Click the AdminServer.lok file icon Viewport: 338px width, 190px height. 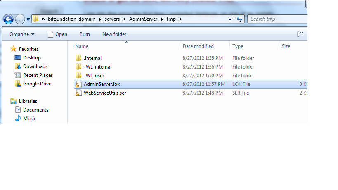[78, 84]
